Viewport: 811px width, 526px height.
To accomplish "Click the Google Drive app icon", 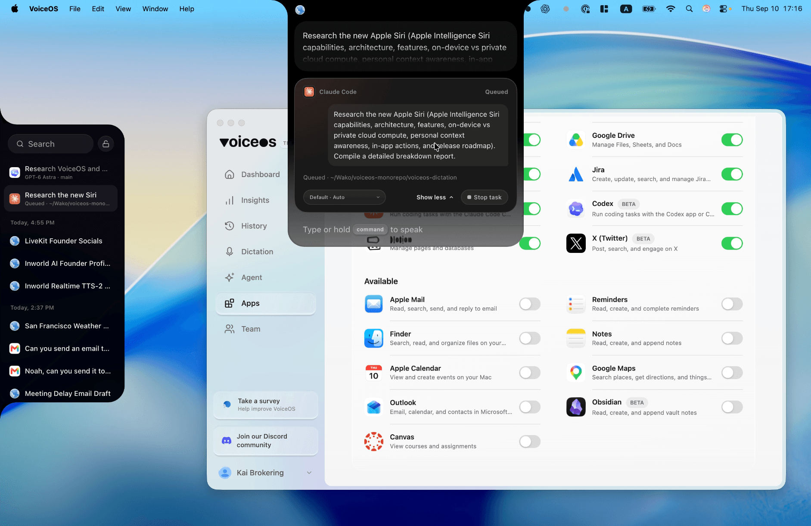I will click(x=576, y=140).
